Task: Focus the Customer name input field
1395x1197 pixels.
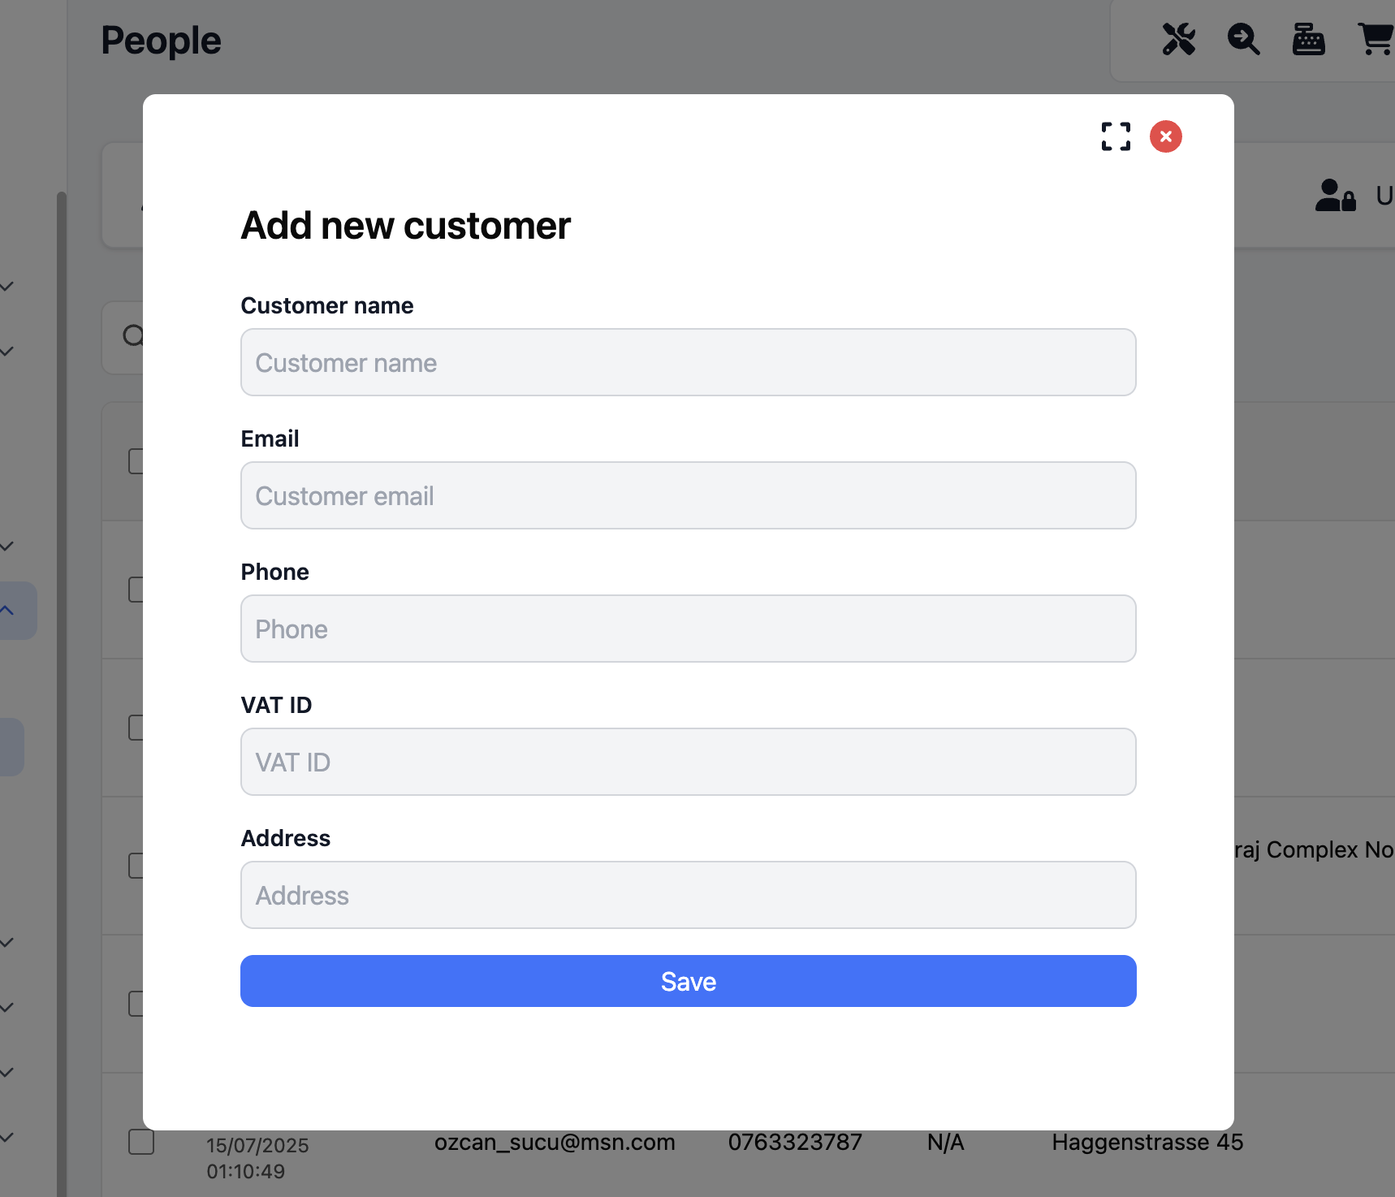Action: 688,362
